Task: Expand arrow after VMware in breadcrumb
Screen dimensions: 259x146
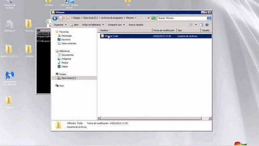Action: tap(136, 18)
